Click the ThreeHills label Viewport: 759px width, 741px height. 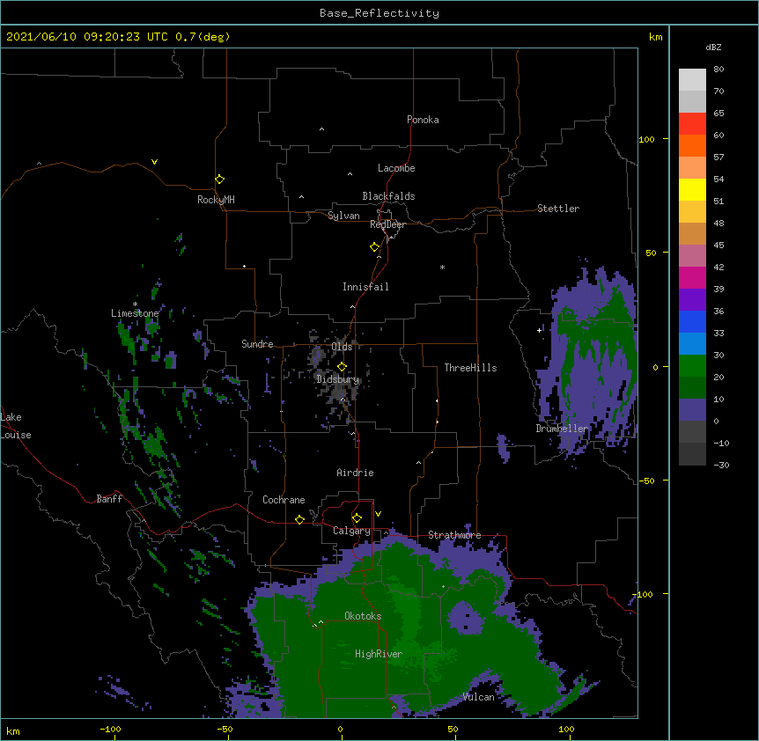point(470,368)
